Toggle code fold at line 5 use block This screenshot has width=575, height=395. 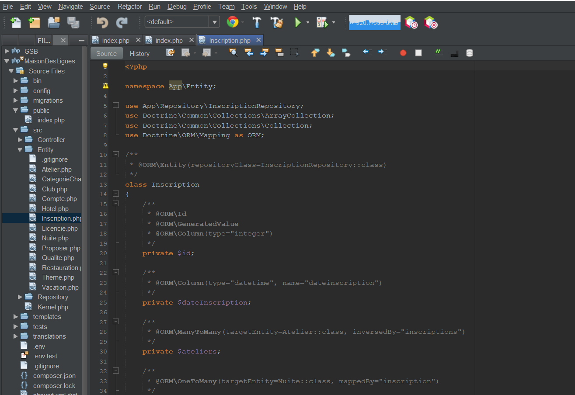(116, 105)
